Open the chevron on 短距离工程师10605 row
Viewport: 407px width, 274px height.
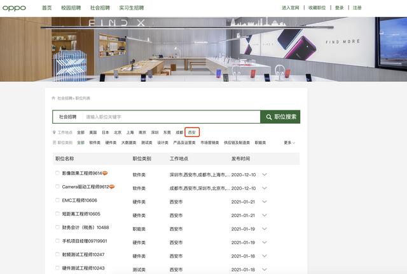tap(265, 215)
